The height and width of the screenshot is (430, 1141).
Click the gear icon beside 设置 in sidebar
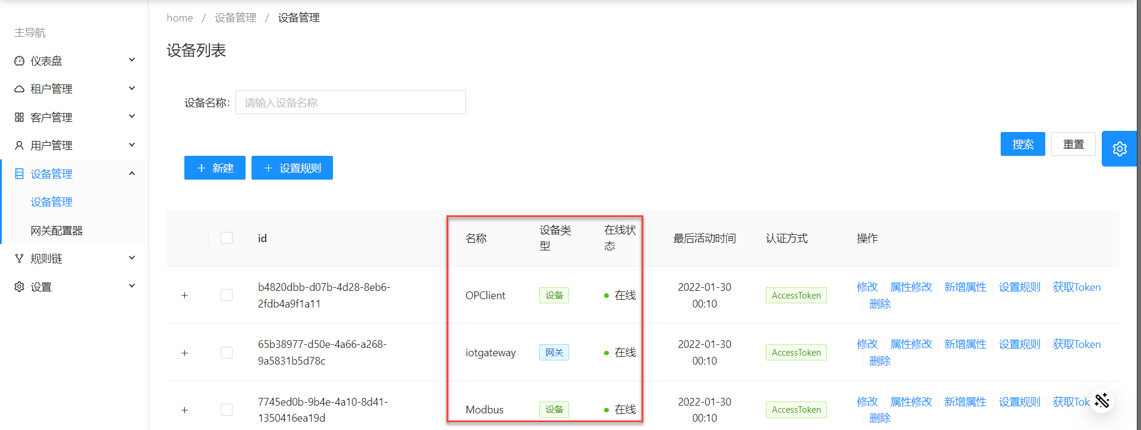coord(20,287)
